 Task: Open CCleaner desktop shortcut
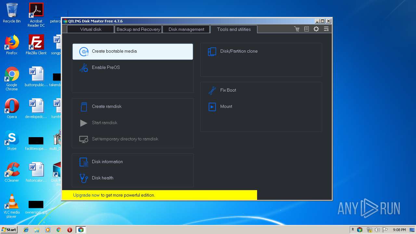pyautogui.click(x=12, y=172)
